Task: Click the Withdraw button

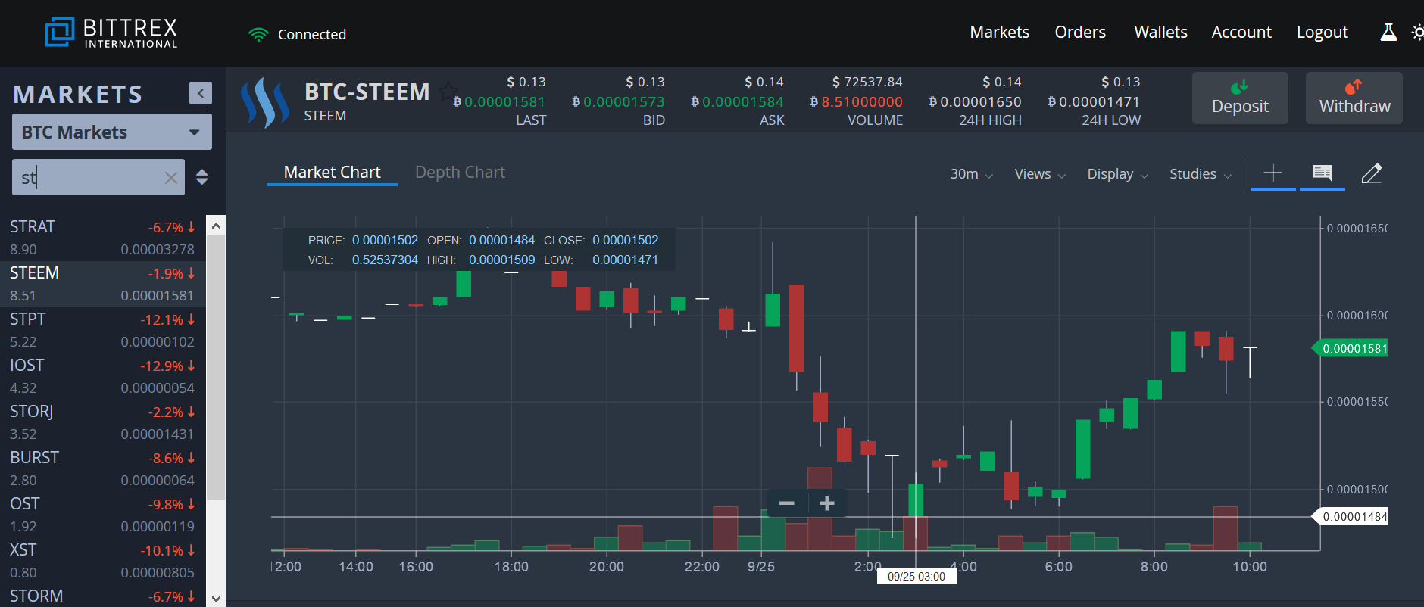Action: coord(1354,98)
